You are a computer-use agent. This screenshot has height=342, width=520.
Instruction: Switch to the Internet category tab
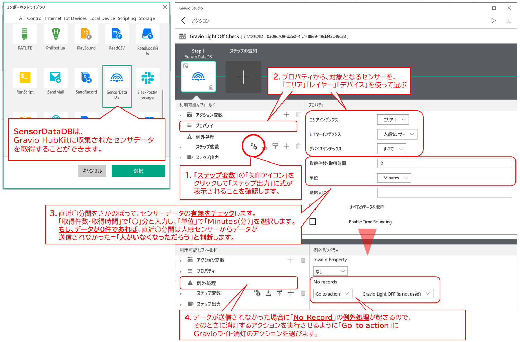click(x=53, y=18)
